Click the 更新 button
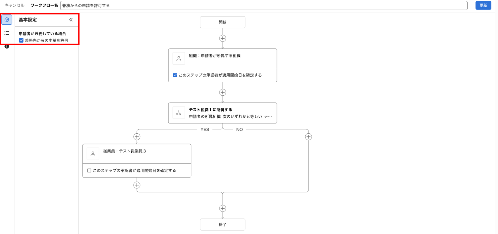 [483, 5]
